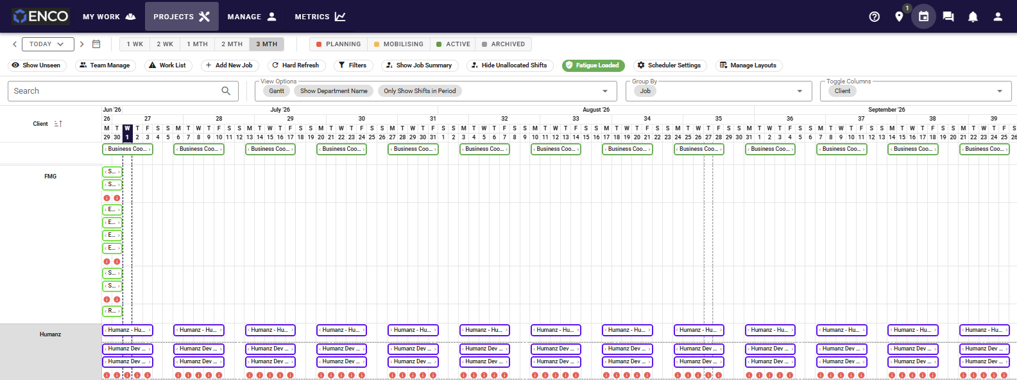
Task: Sort the Client column
Action: click(x=58, y=124)
